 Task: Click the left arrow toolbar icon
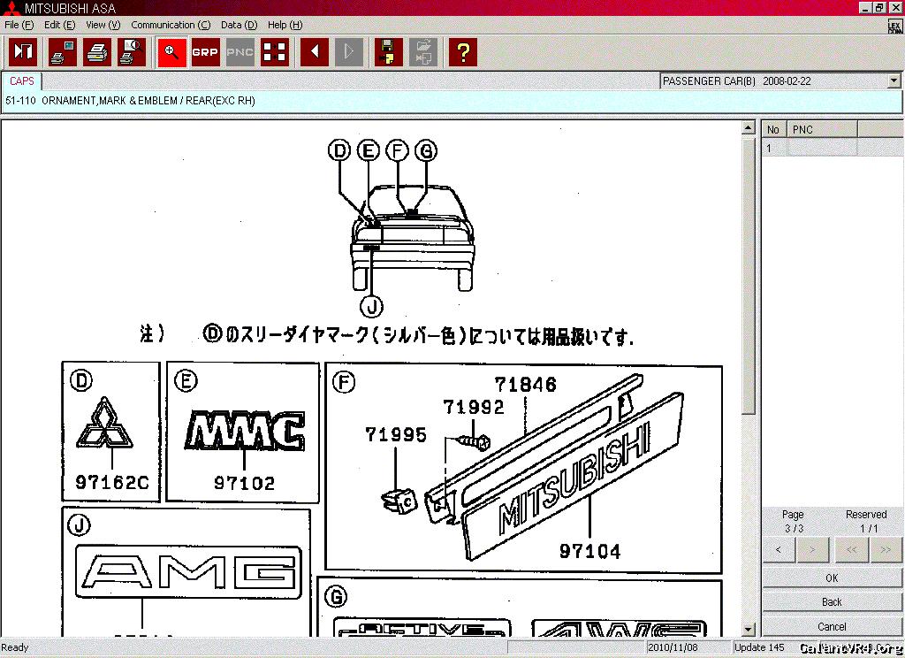pos(314,52)
